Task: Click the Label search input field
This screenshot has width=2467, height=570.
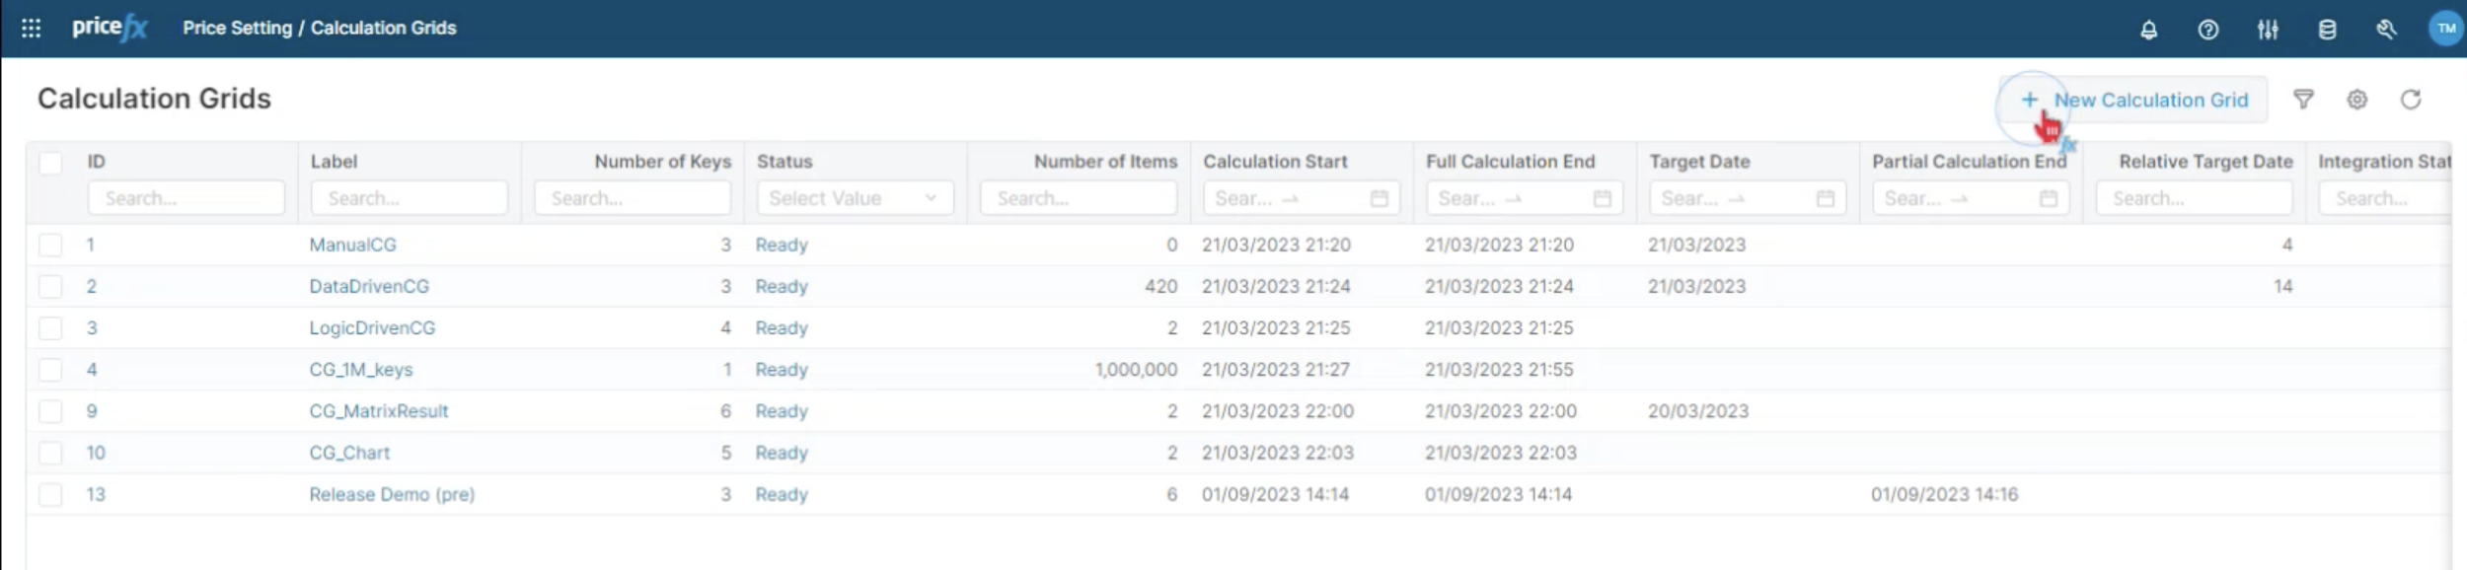Action: tap(409, 198)
